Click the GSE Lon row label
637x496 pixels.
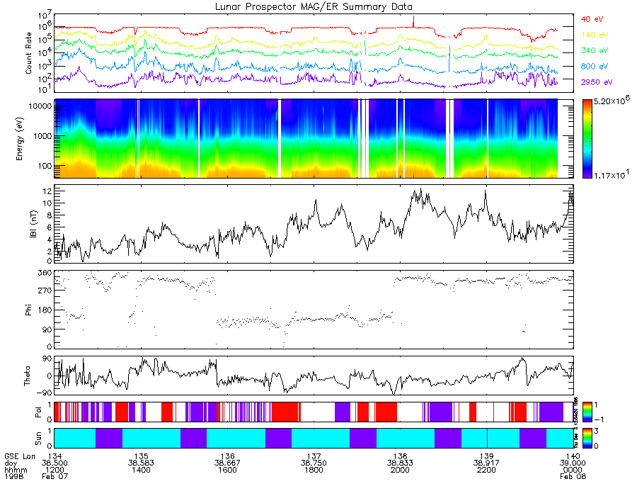click(20, 456)
